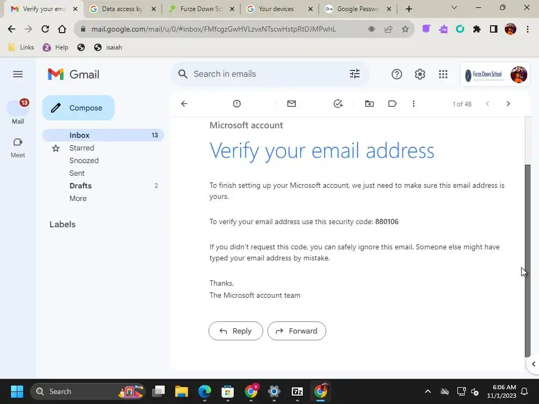
Task: Open a new browser tab
Action: 408,9
